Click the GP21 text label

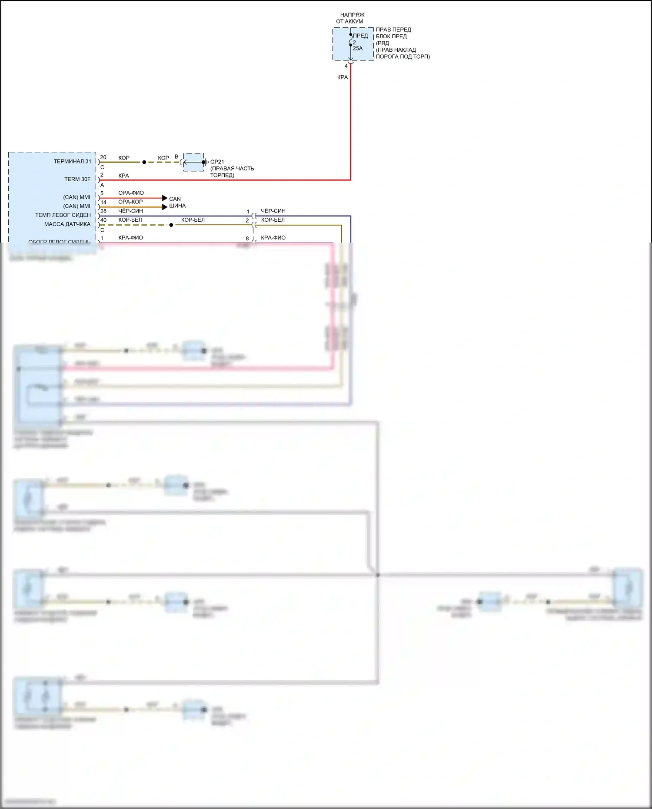[x=217, y=162]
